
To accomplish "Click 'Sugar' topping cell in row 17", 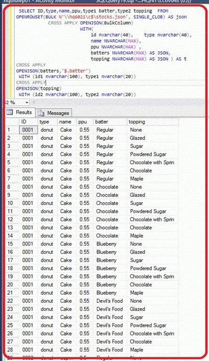I will pyautogui.click(x=153, y=260).
